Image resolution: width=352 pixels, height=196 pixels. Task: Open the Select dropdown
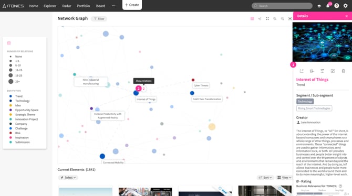point(68,178)
